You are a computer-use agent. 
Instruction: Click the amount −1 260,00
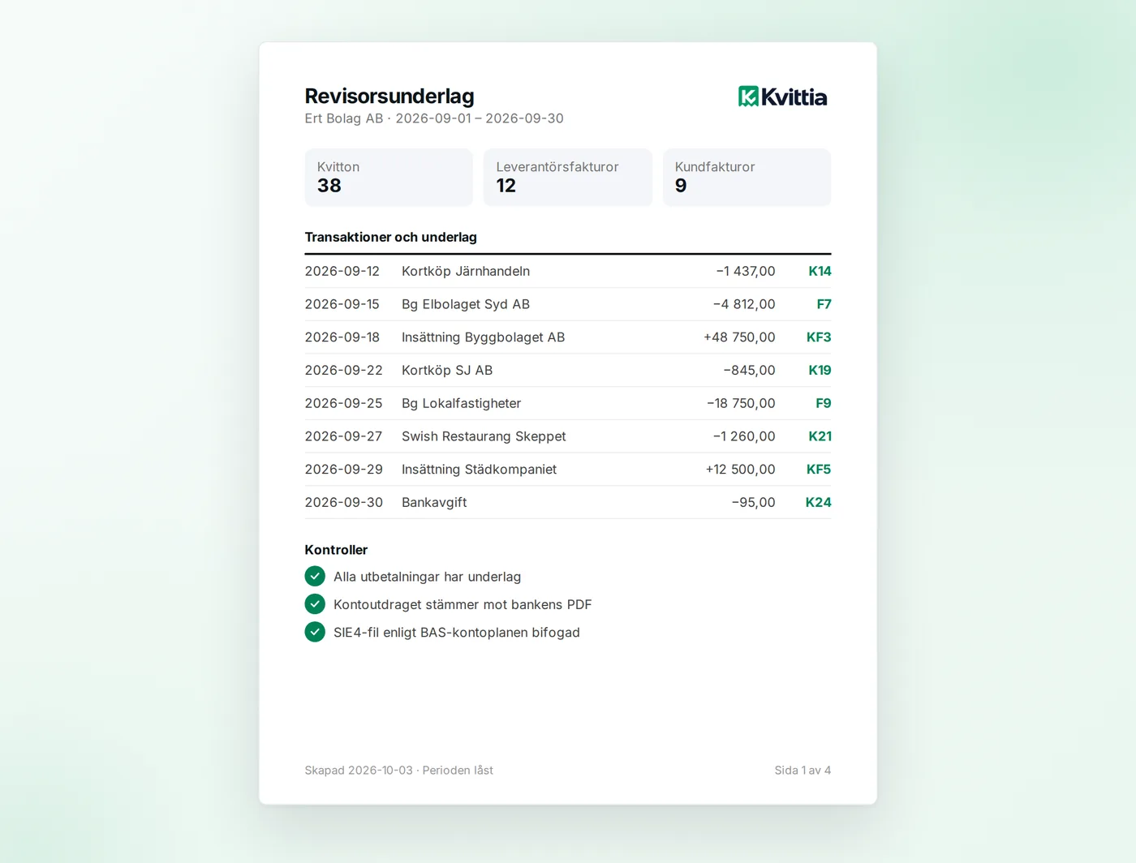(744, 436)
